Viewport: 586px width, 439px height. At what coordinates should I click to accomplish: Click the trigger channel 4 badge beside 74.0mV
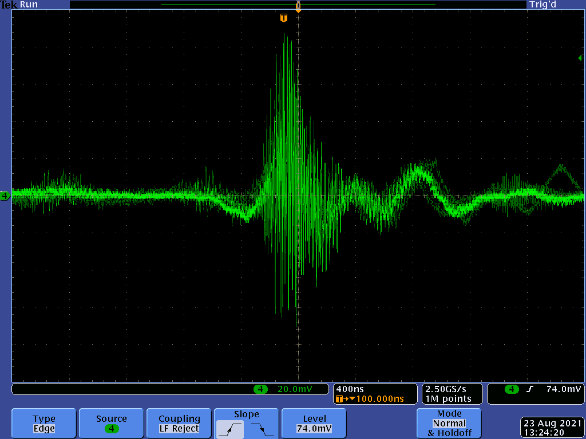pos(511,389)
